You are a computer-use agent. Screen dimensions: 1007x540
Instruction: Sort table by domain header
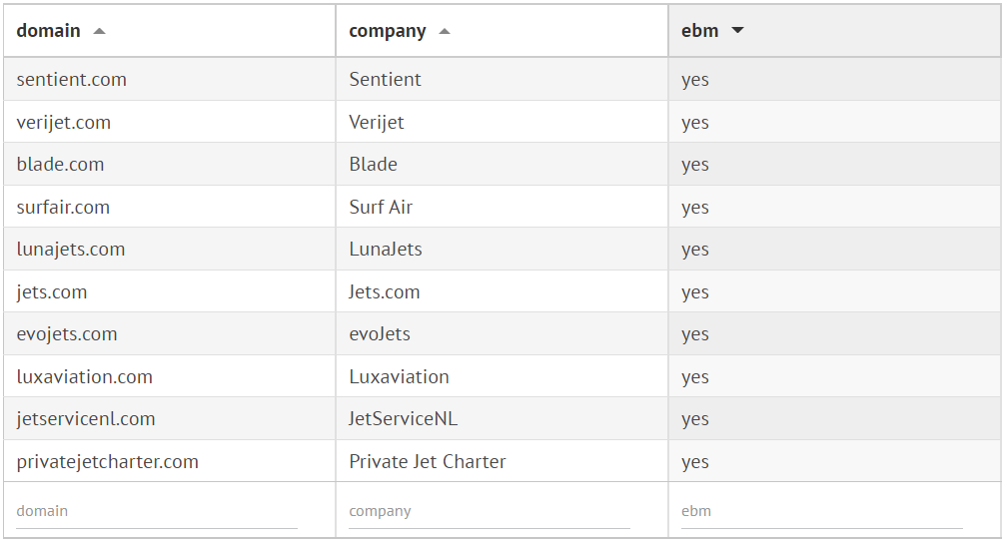pyautogui.click(x=49, y=31)
